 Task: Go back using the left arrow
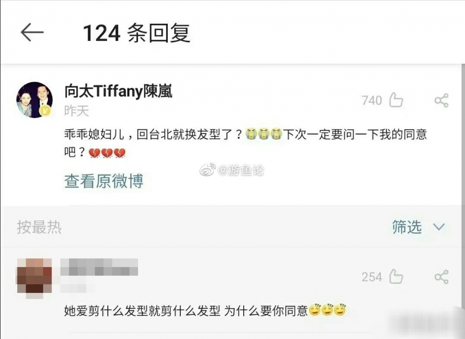click(32, 32)
